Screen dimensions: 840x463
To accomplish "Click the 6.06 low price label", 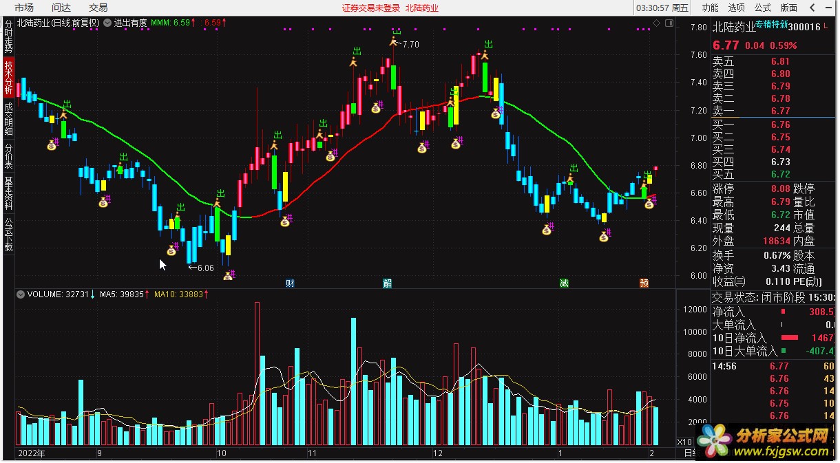I will pos(205,268).
